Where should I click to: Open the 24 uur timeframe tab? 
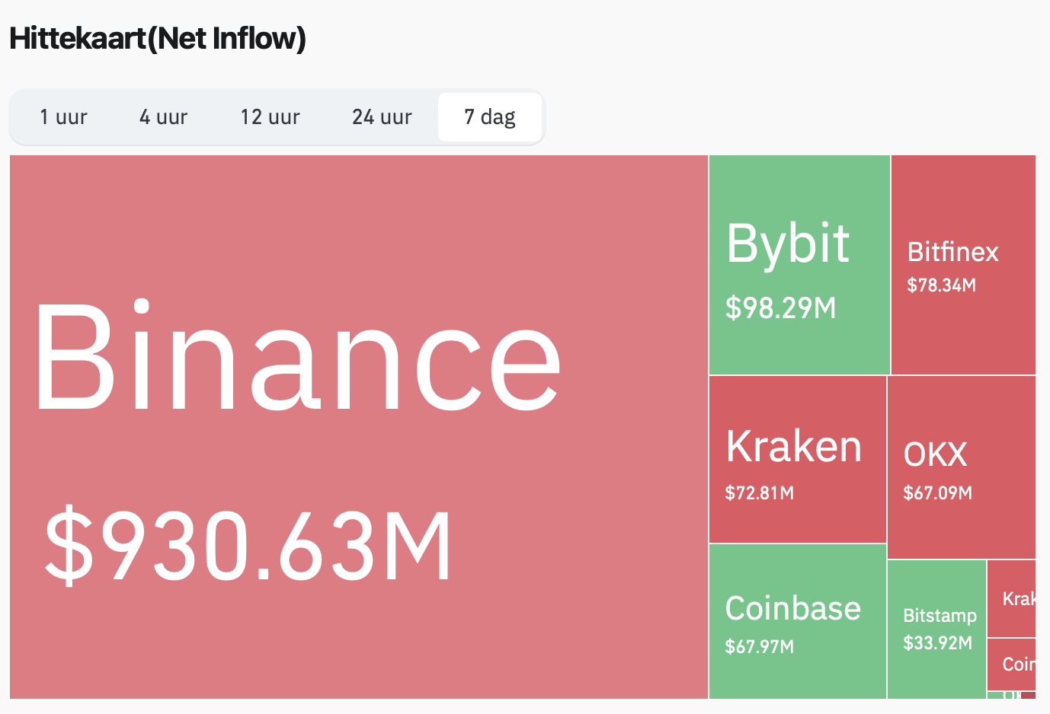click(382, 117)
